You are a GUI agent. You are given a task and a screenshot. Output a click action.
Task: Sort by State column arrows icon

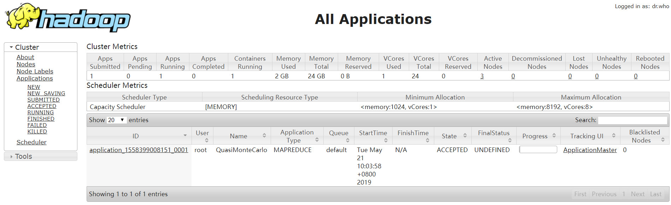click(465, 135)
